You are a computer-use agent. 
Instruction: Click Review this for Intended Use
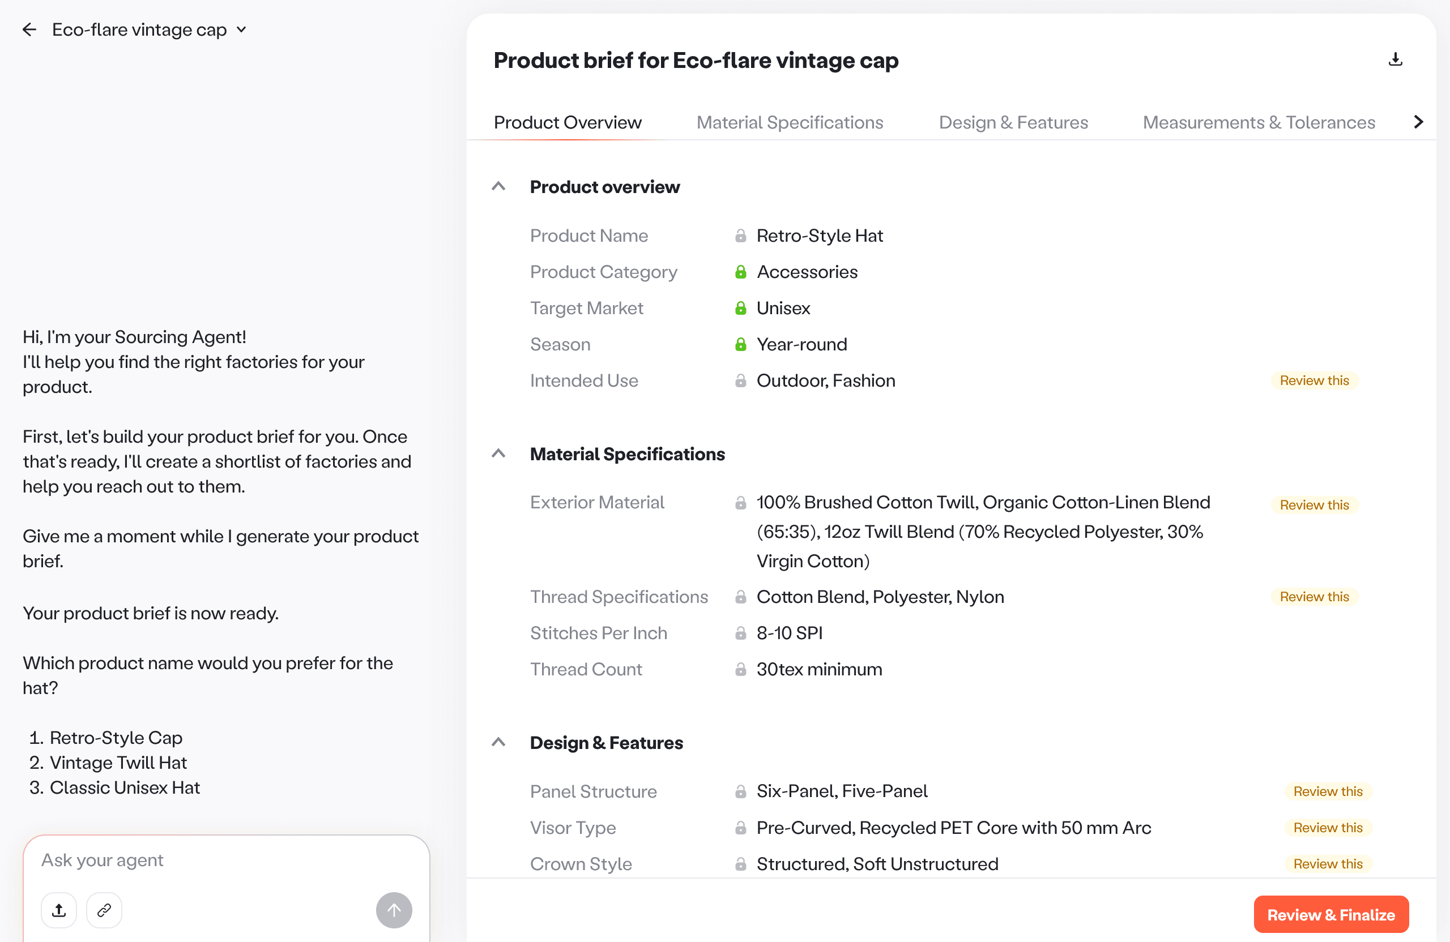point(1314,380)
